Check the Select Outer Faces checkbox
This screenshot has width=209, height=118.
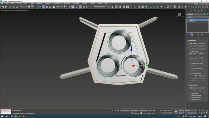point(190,98)
